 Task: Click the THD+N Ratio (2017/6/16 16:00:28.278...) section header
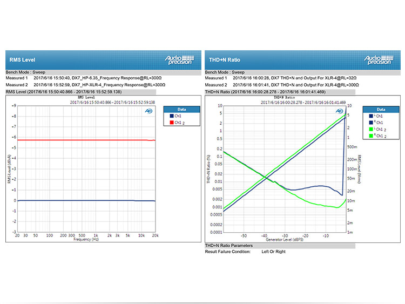pyautogui.click(x=280, y=92)
